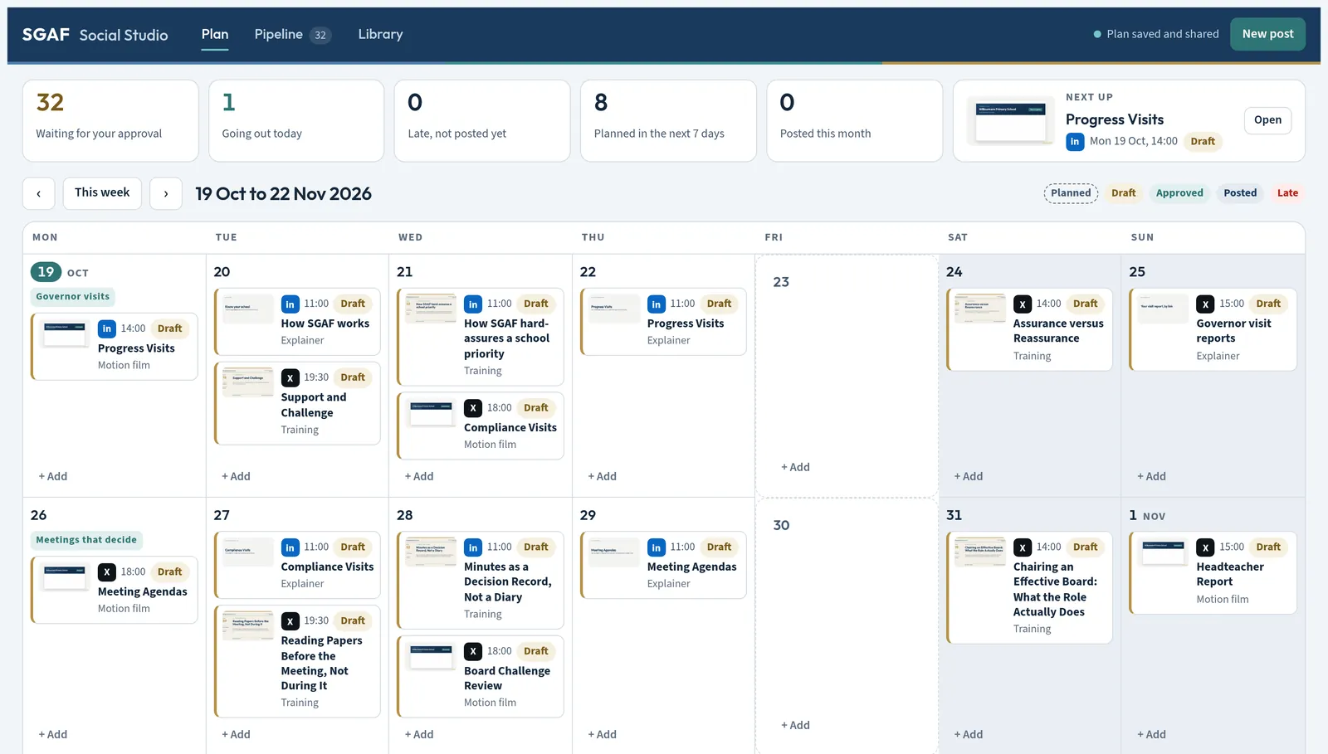Click X icon on Headteacher Report card

(1205, 547)
